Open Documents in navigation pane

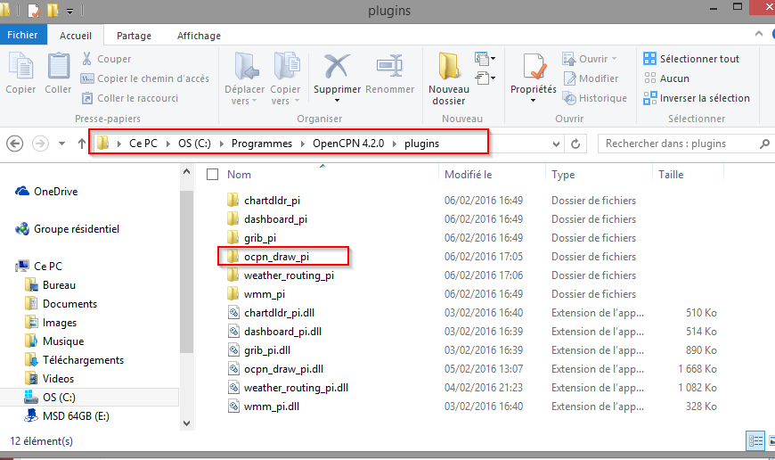tap(61, 304)
